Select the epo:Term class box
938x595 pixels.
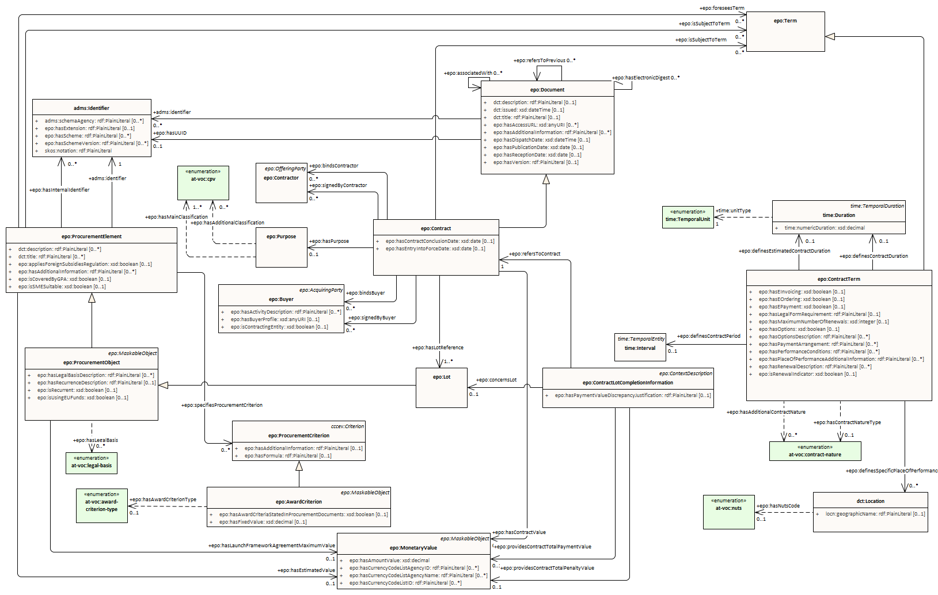tap(785, 32)
